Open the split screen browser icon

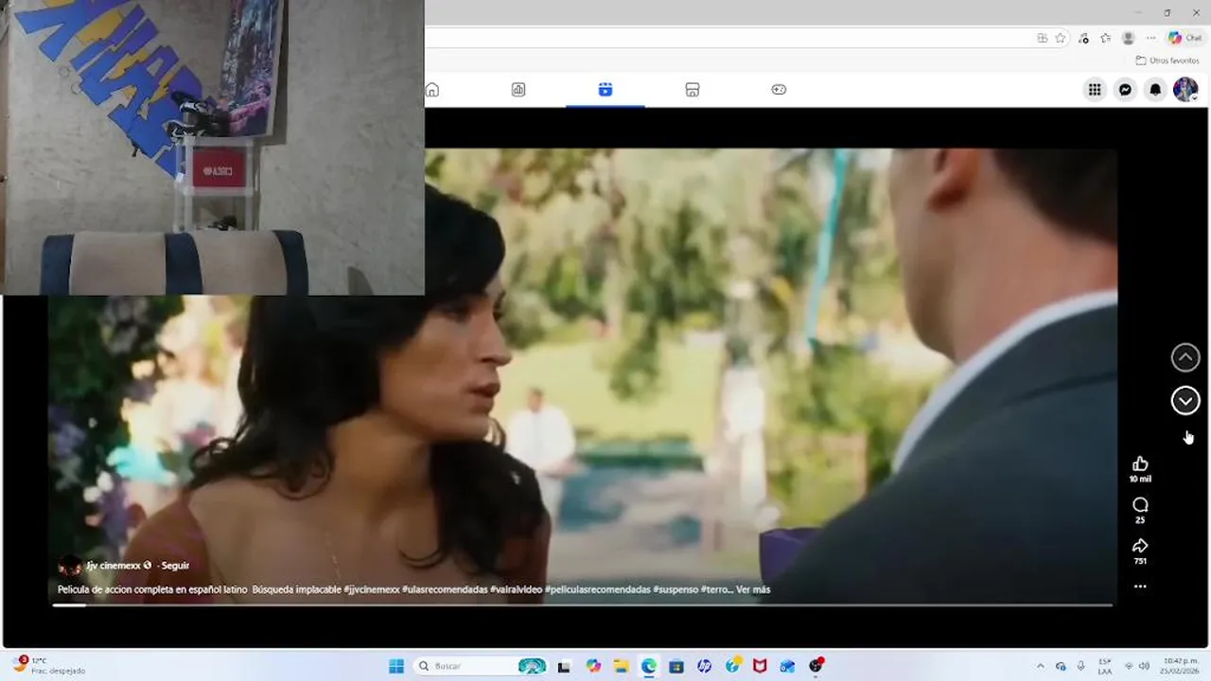tap(1042, 38)
